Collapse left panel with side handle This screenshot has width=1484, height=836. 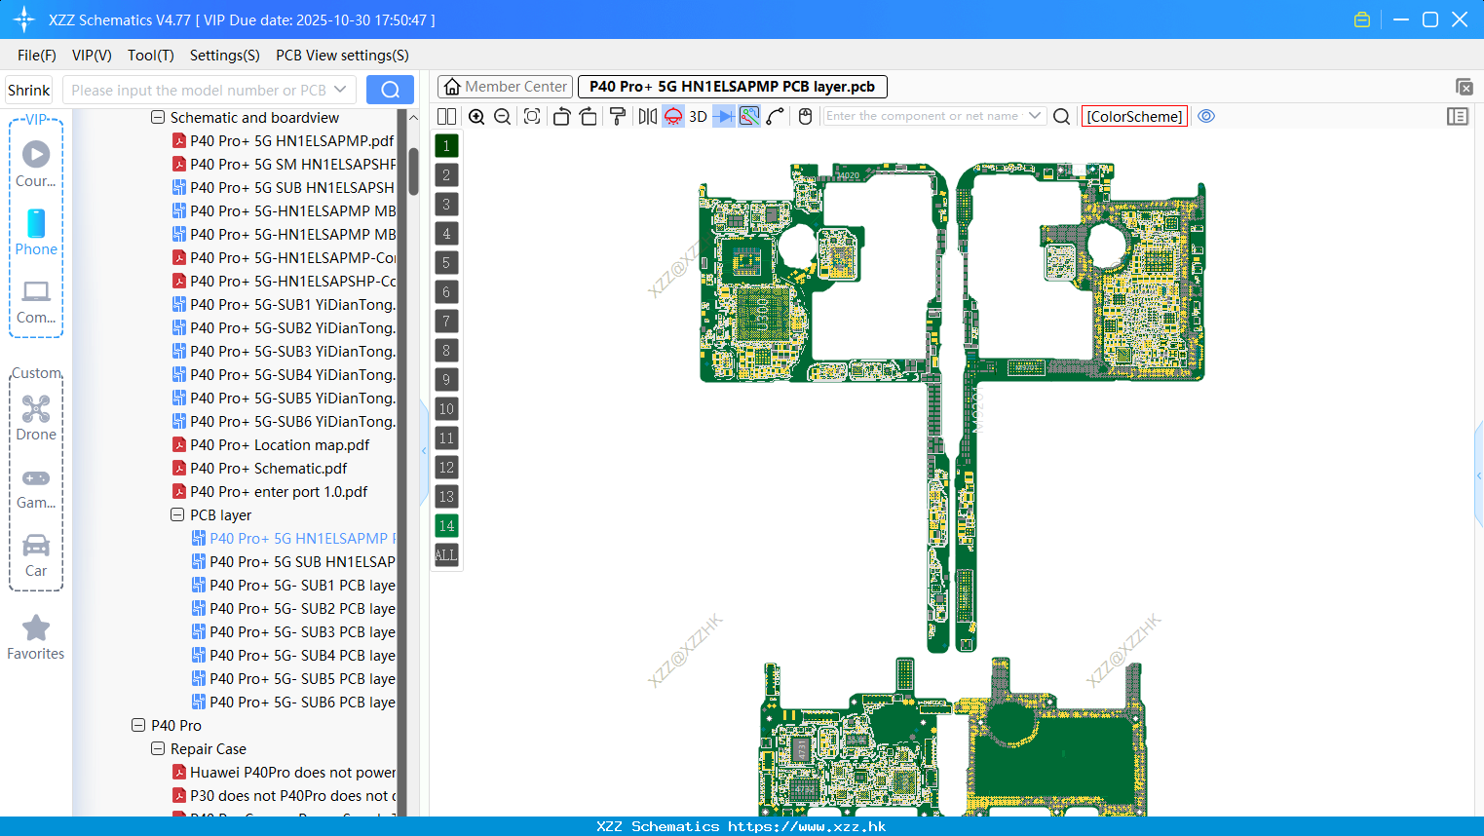pos(424,451)
